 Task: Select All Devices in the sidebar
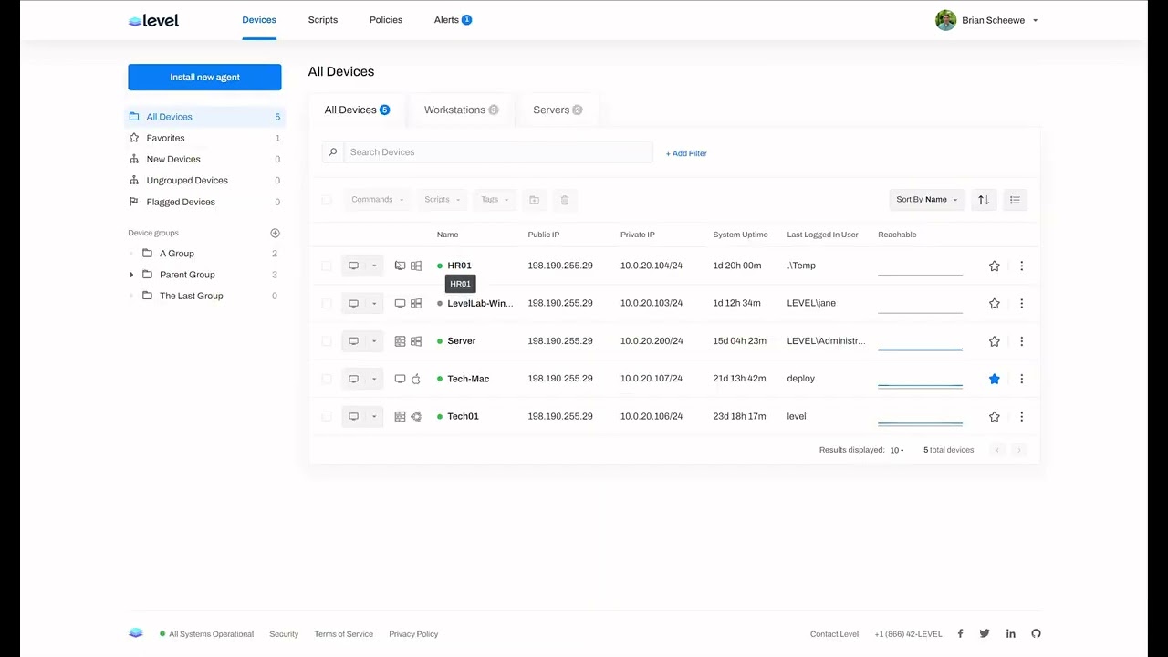tap(204, 117)
